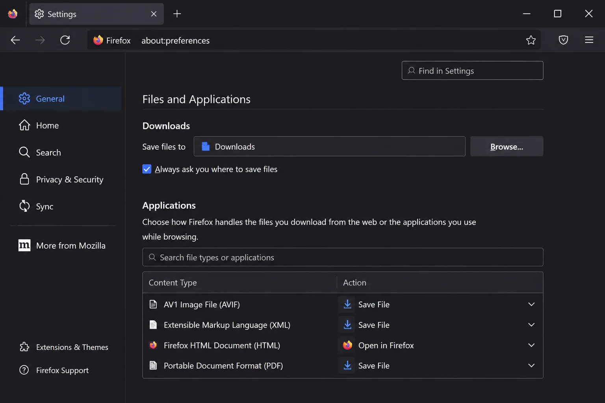Sort by the Action column header

(x=440, y=283)
